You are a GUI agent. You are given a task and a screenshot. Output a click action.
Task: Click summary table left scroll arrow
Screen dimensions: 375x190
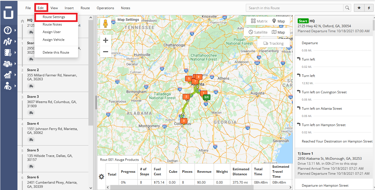pyautogui.click(x=108, y=187)
